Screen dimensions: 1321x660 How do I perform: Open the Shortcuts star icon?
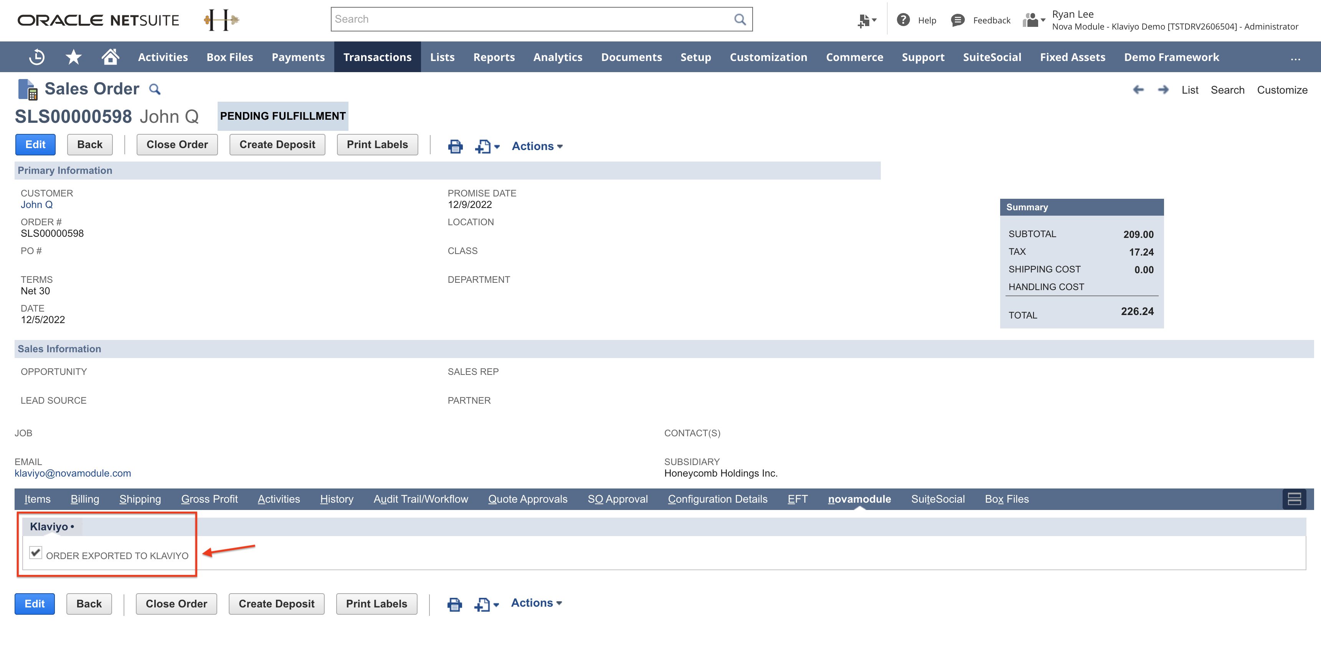tap(73, 57)
